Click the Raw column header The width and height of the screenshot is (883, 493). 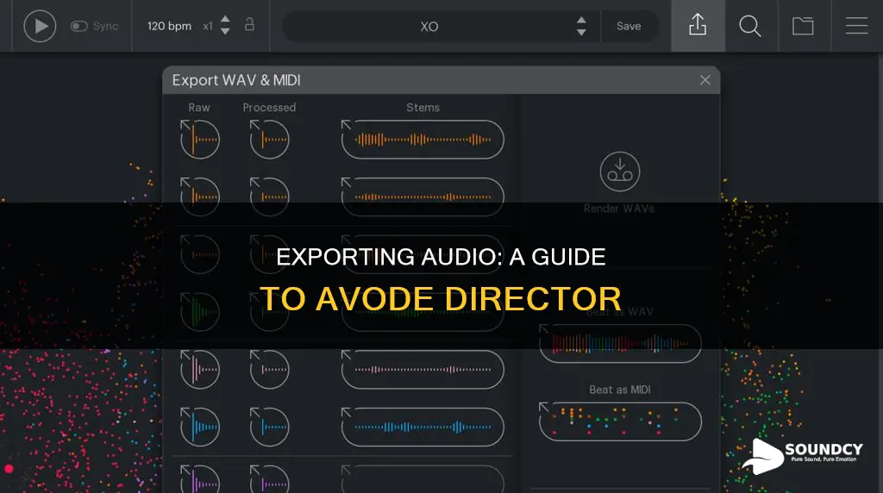tap(199, 108)
